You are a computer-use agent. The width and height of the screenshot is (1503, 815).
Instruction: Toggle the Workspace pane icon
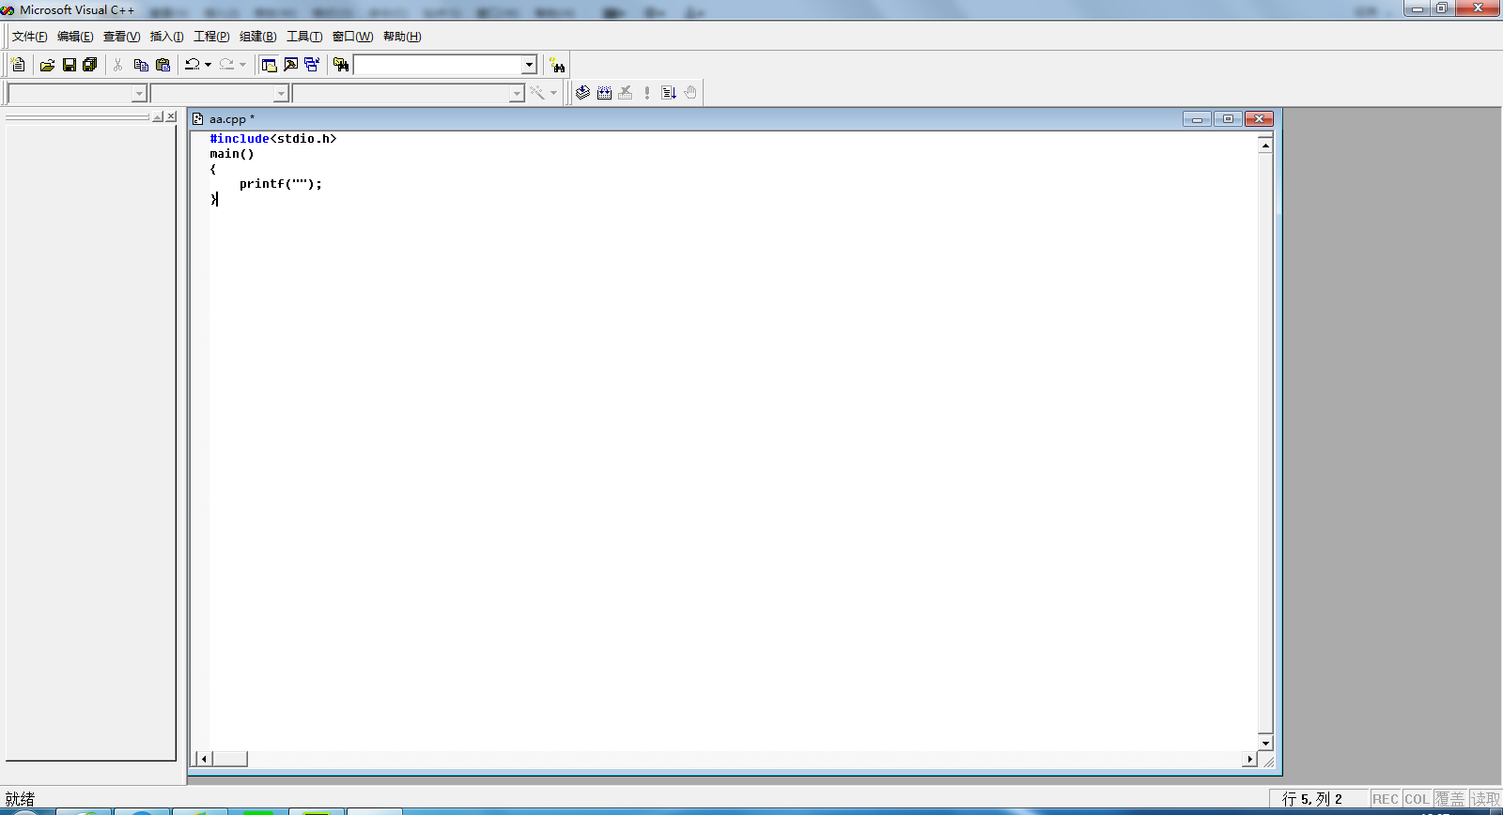(x=269, y=65)
